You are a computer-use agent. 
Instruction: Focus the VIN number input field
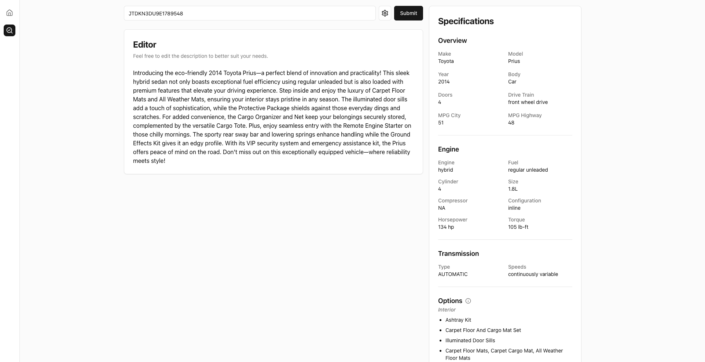(250, 14)
